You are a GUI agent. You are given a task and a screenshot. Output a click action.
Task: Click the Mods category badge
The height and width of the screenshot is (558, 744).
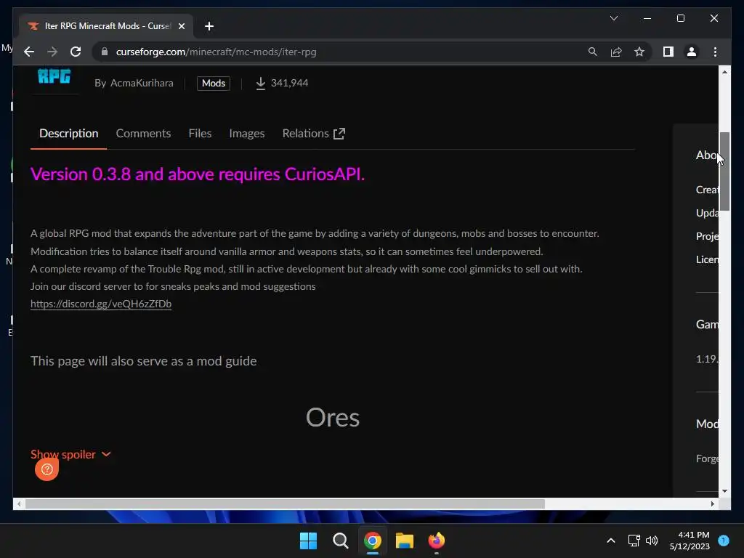(214, 83)
